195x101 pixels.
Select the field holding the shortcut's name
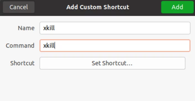pos(115,28)
